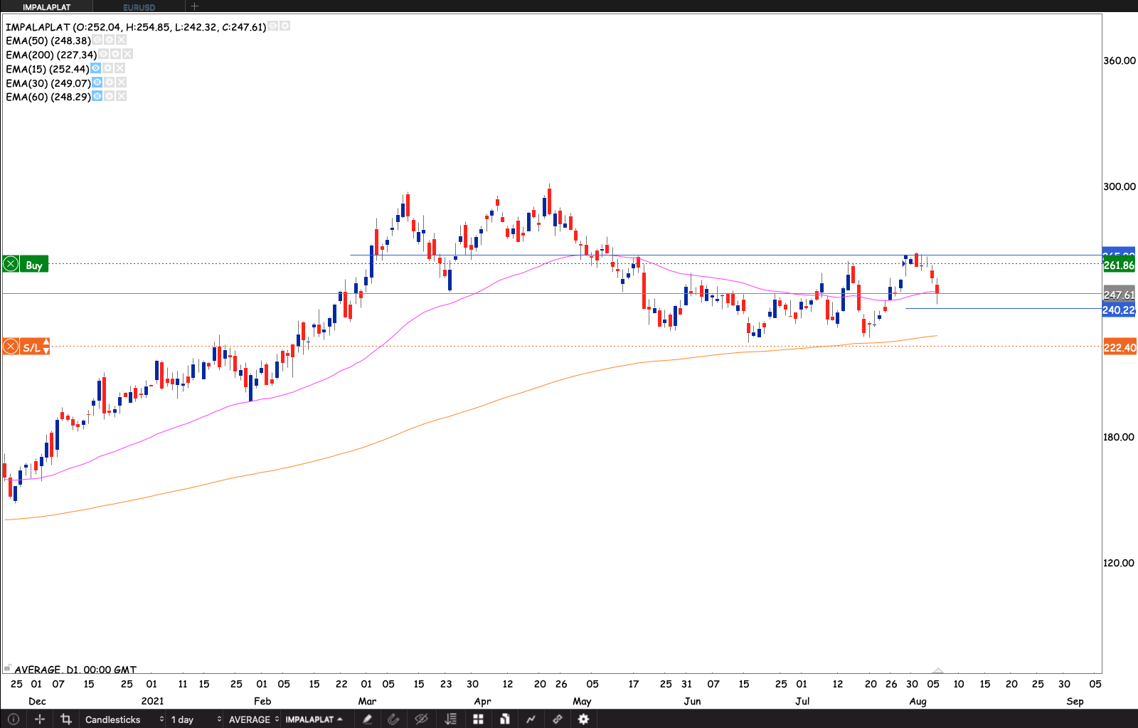1138x728 pixels.
Task: Switch to the EURUSD chart tab
Action: point(139,7)
